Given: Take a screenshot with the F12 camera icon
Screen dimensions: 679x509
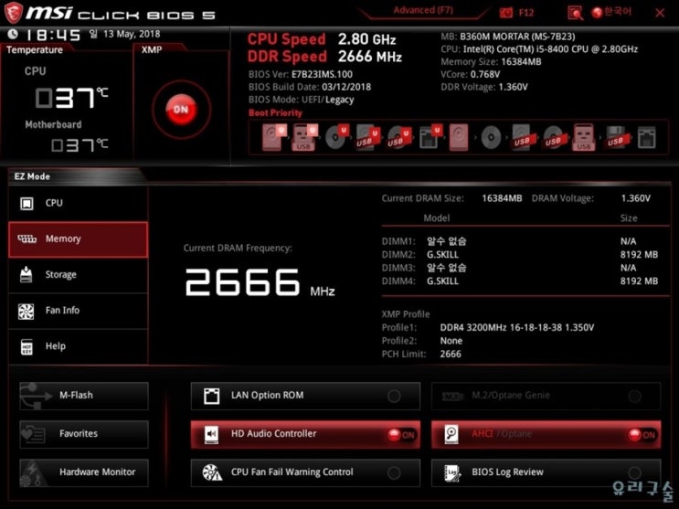Looking at the screenshot, I should coord(505,13).
